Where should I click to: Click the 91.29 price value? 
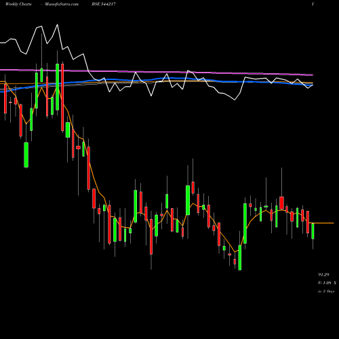coord(323,275)
